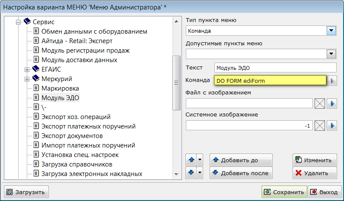
Task: Click document icon beside Модуль доставки данных
Action: pos(36,60)
